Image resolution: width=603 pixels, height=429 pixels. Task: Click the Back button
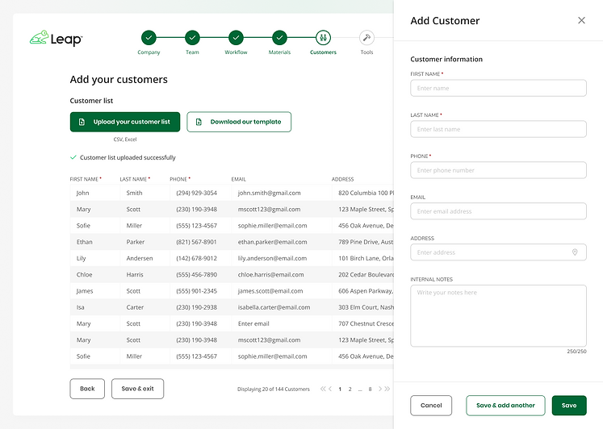pos(87,389)
